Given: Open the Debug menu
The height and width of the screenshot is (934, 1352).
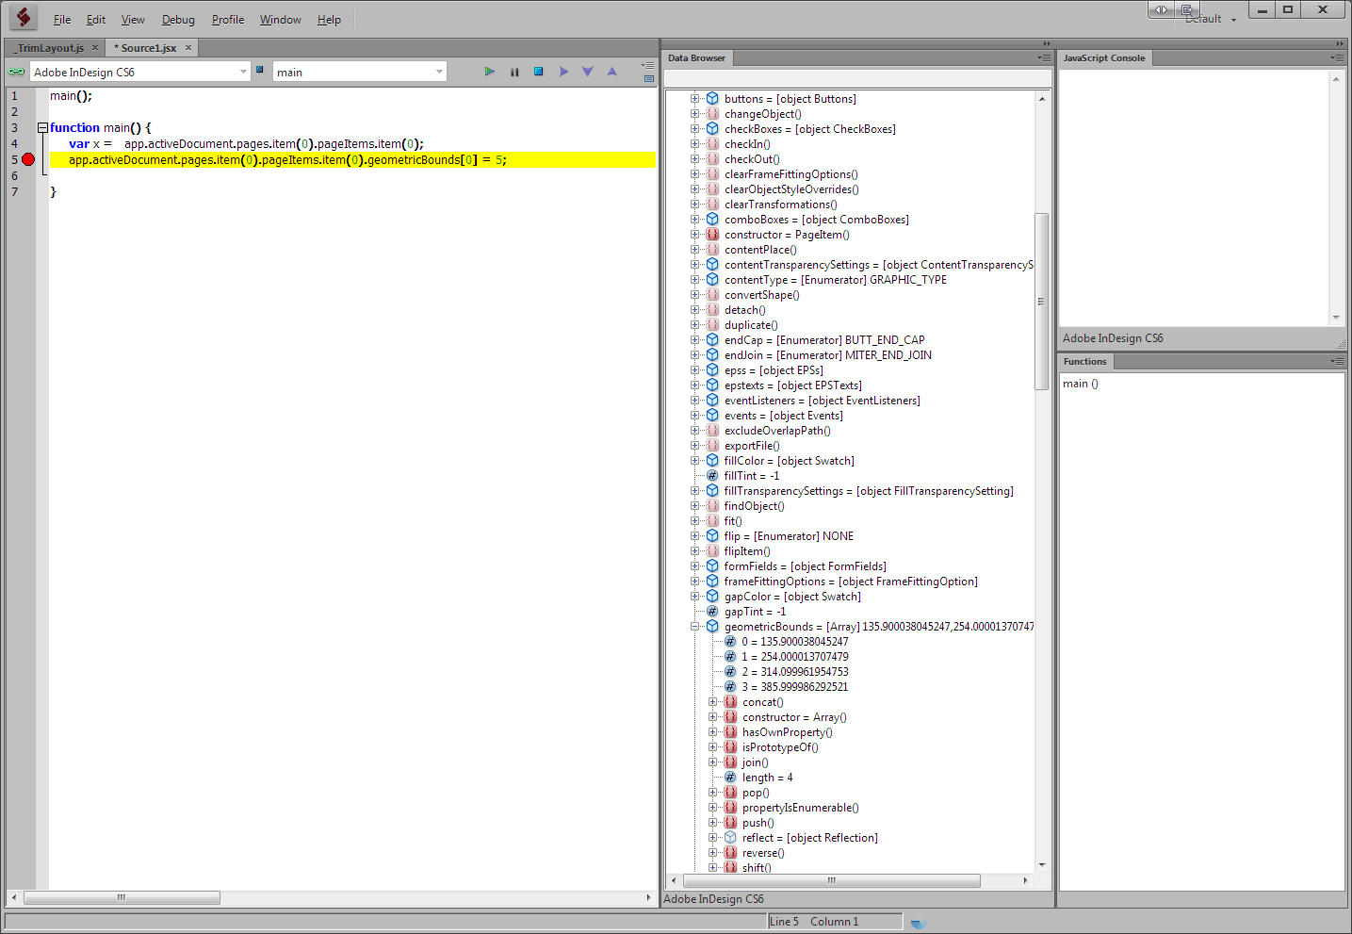Looking at the screenshot, I should (x=178, y=19).
